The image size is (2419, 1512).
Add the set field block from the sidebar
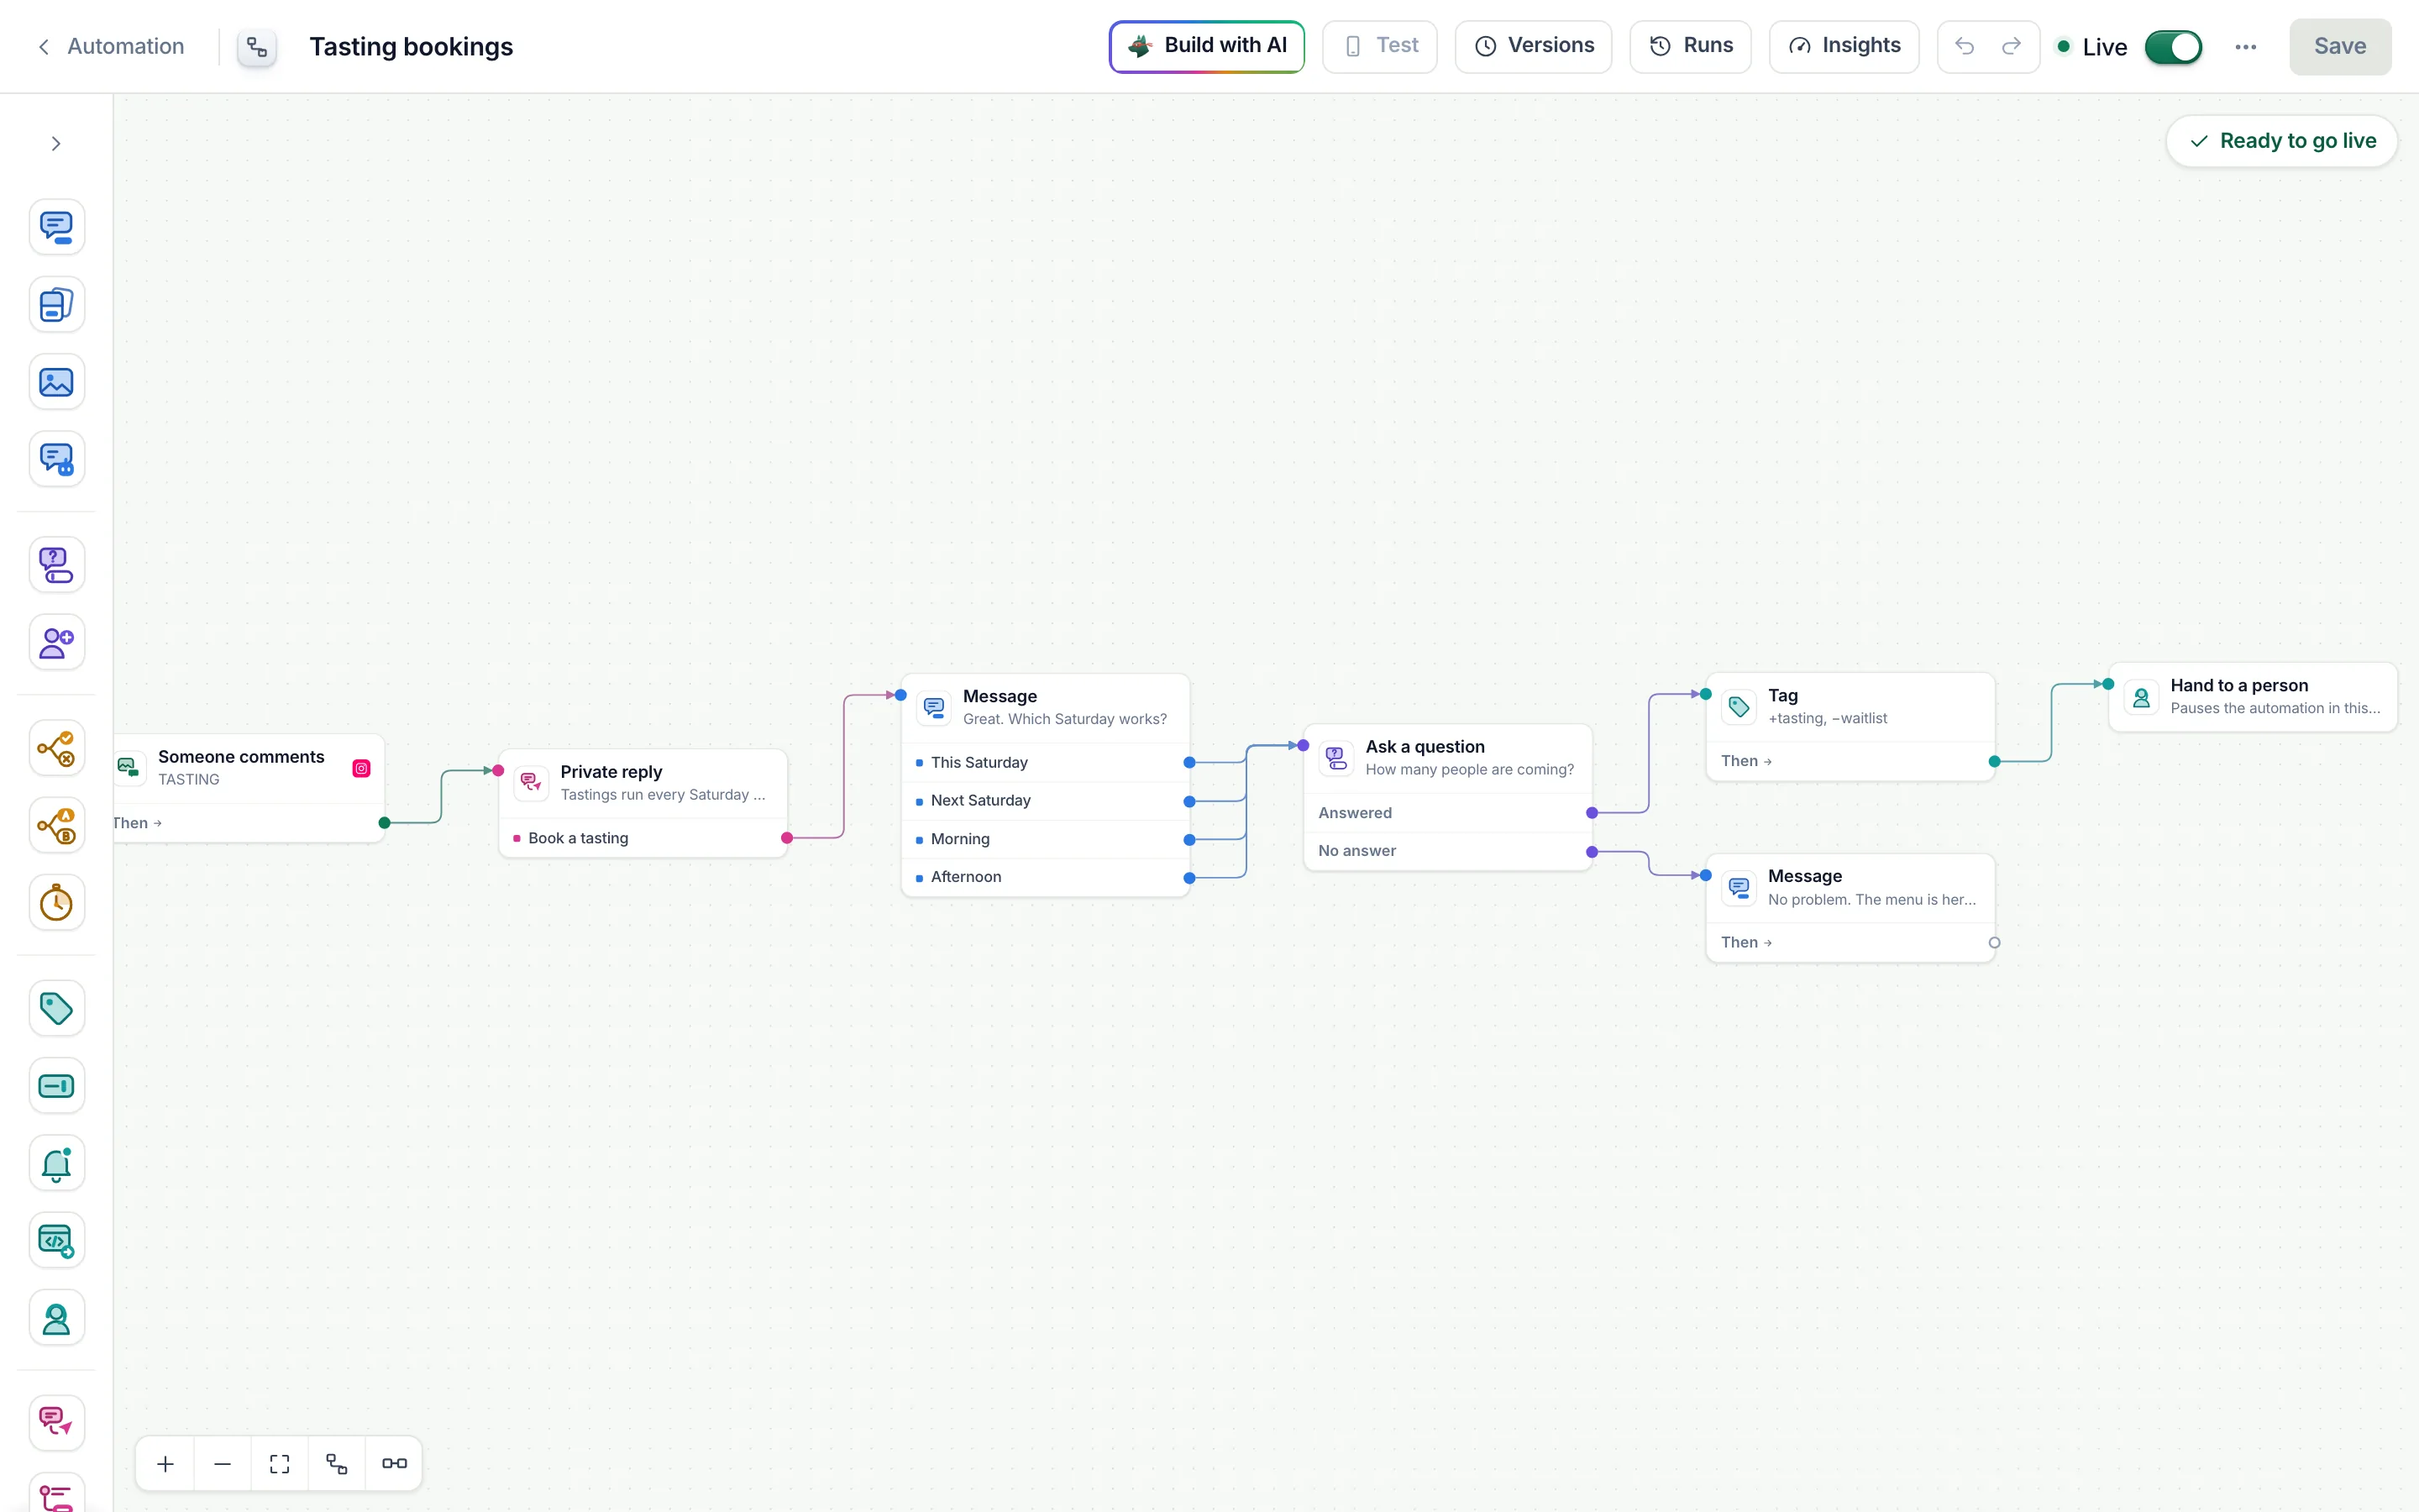(57, 1086)
